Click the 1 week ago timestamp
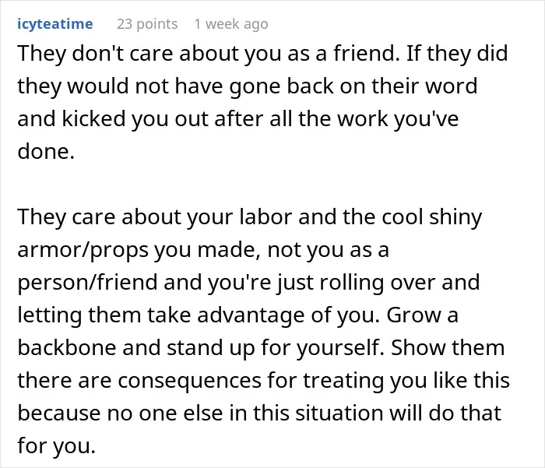This screenshot has height=468, width=545. 231,24
